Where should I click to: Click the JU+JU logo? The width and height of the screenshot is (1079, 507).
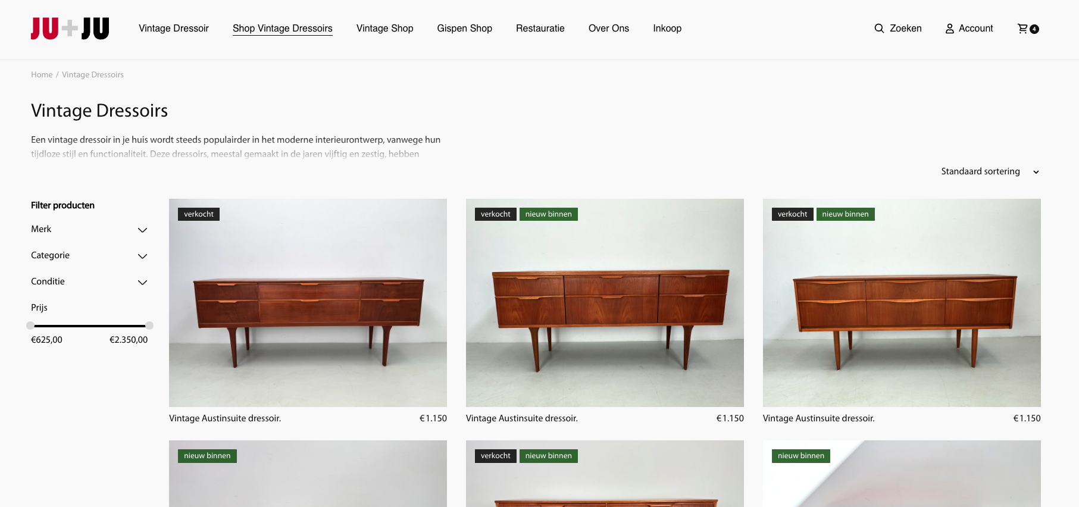70,29
